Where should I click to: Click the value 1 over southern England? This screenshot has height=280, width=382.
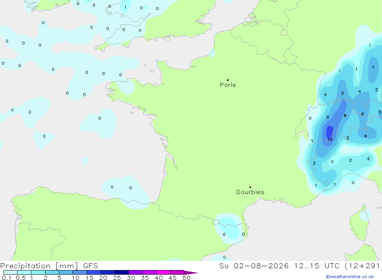click(125, 7)
